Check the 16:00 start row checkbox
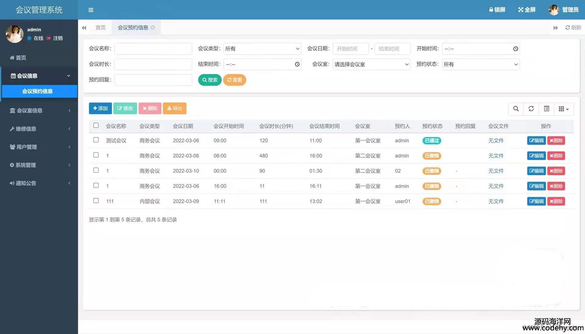585x334 pixels. [96, 185]
